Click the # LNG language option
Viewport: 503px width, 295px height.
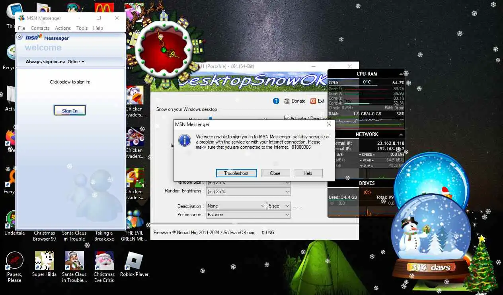click(x=268, y=233)
